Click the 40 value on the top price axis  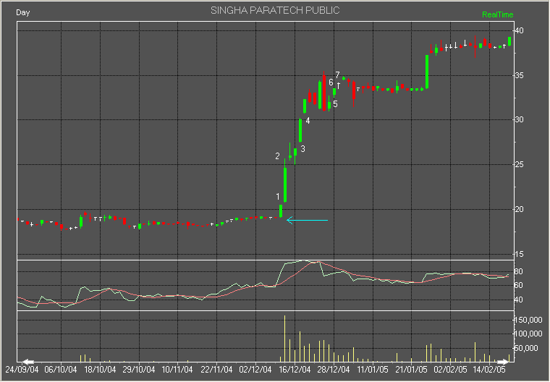tap(519, 31)
